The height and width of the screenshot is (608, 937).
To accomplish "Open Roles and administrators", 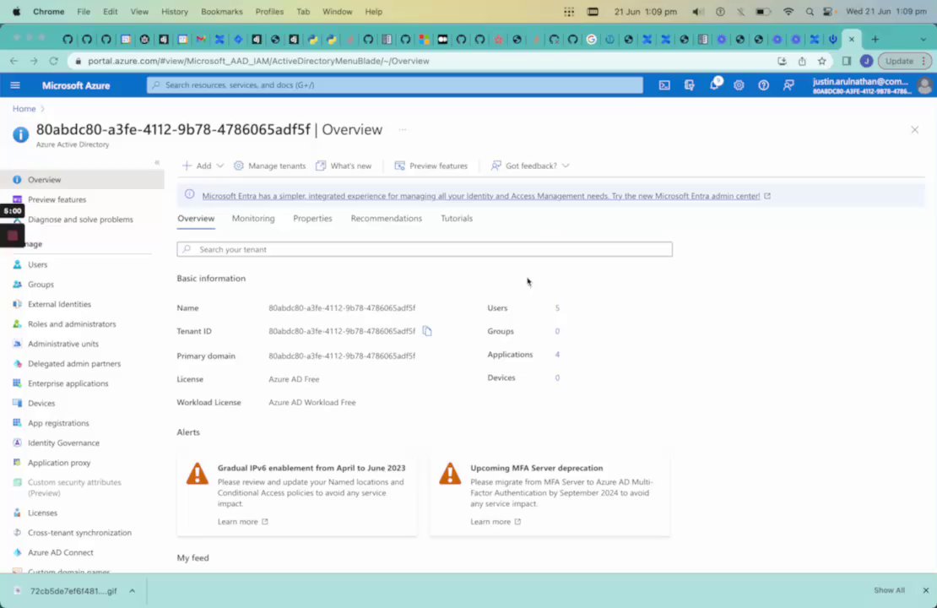I will click(x=72, y=323).
